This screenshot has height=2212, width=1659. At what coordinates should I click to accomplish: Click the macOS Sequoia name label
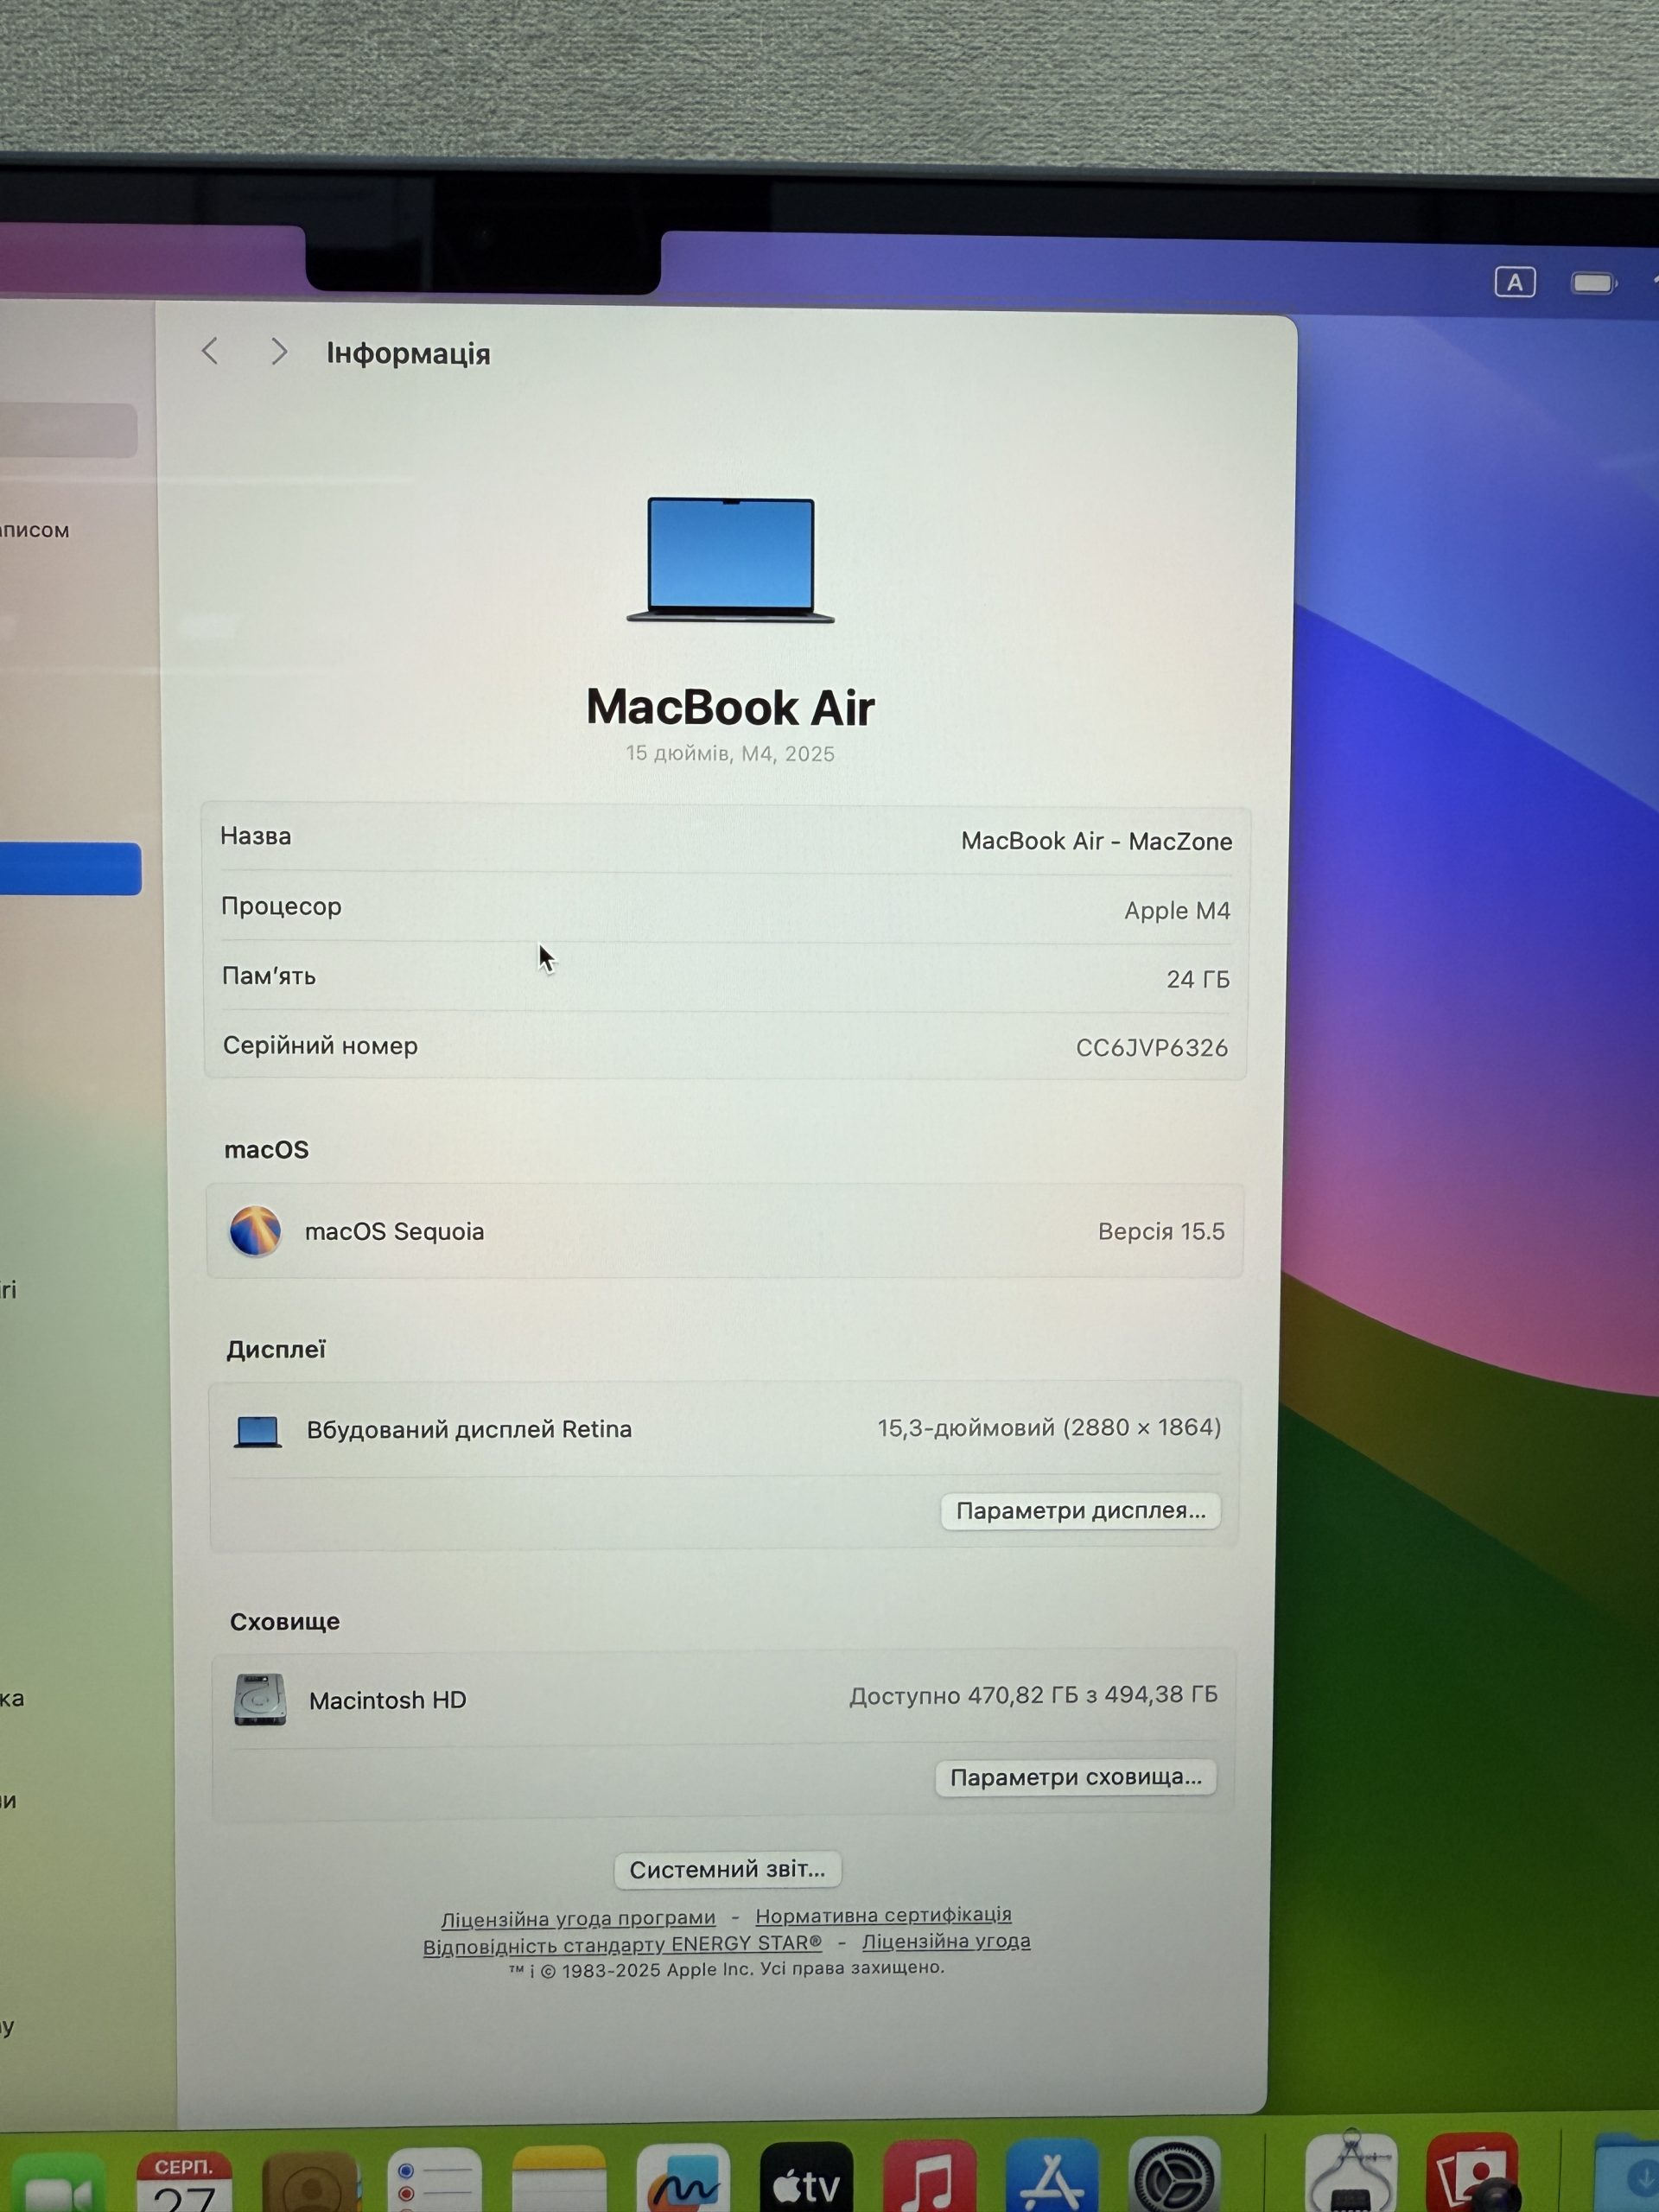coord(394,1231)
